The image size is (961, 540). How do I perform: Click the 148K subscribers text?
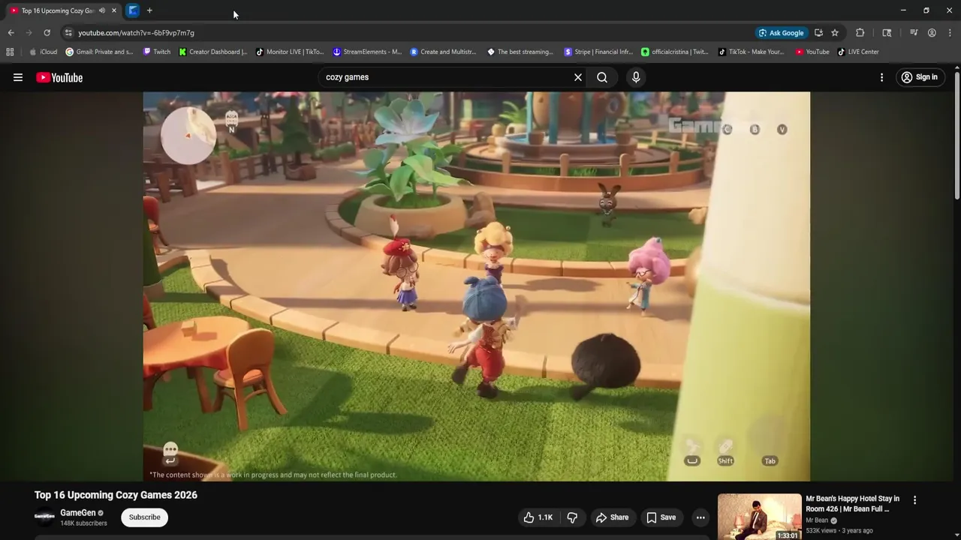click(84, 523)
